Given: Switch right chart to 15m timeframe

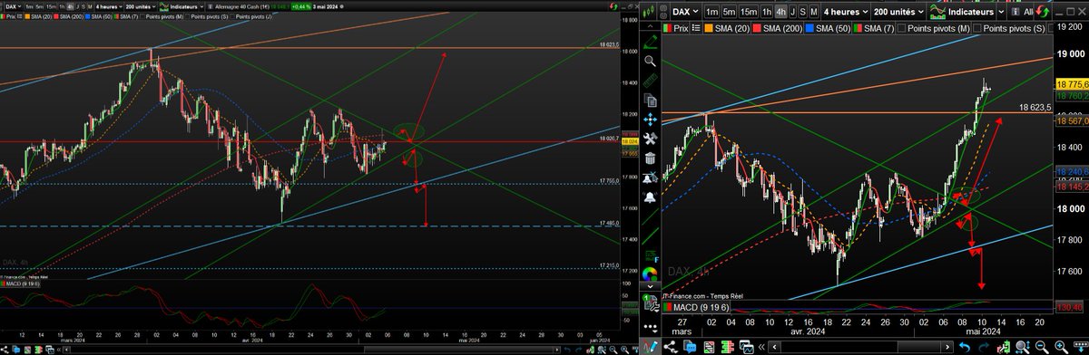Looking at the screenshot, I should (748, 12).
